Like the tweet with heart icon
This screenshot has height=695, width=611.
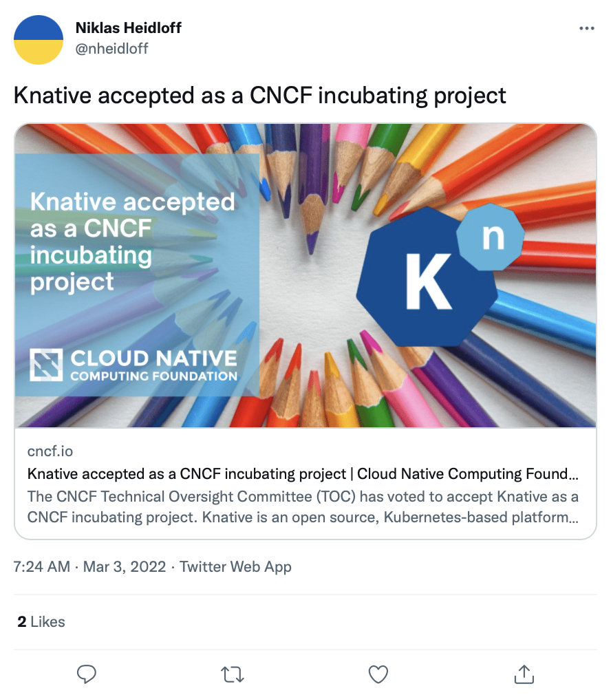click(x=378, y=674)
